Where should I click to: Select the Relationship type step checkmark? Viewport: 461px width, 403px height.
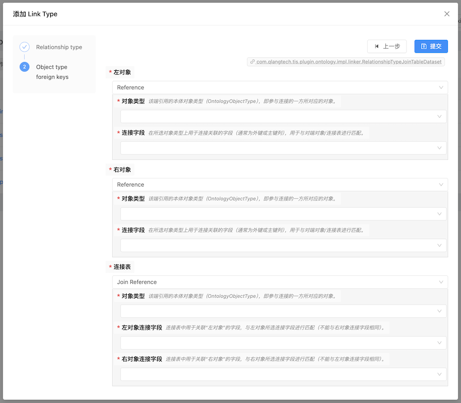(25, 47)
